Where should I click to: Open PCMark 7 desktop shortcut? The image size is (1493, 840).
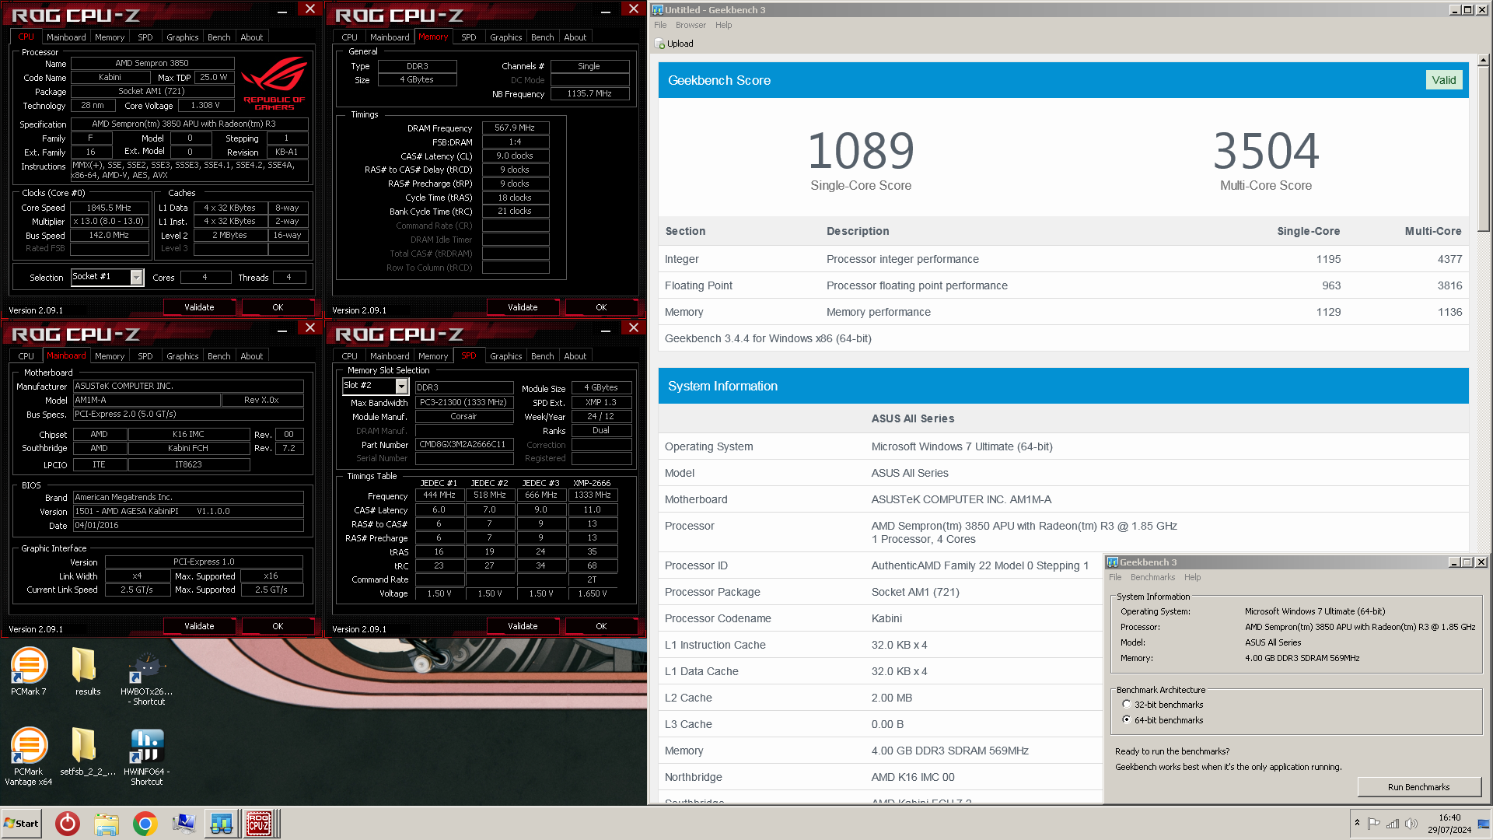[x=29, y=671]
